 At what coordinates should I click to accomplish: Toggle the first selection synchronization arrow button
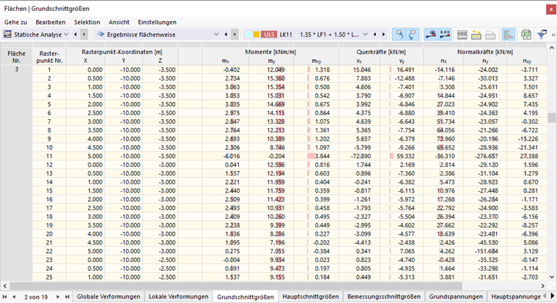point(399,34)
